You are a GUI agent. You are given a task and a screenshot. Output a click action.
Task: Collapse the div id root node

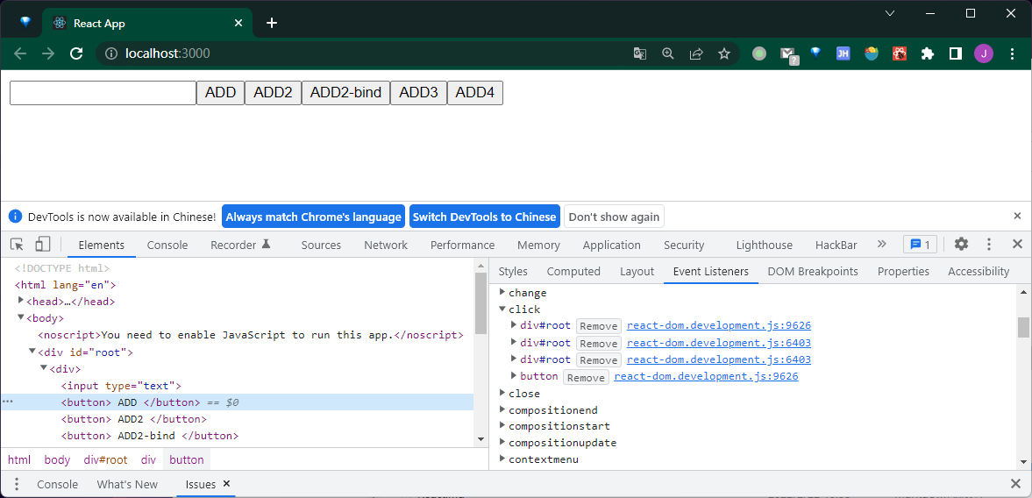pos(32,352)
